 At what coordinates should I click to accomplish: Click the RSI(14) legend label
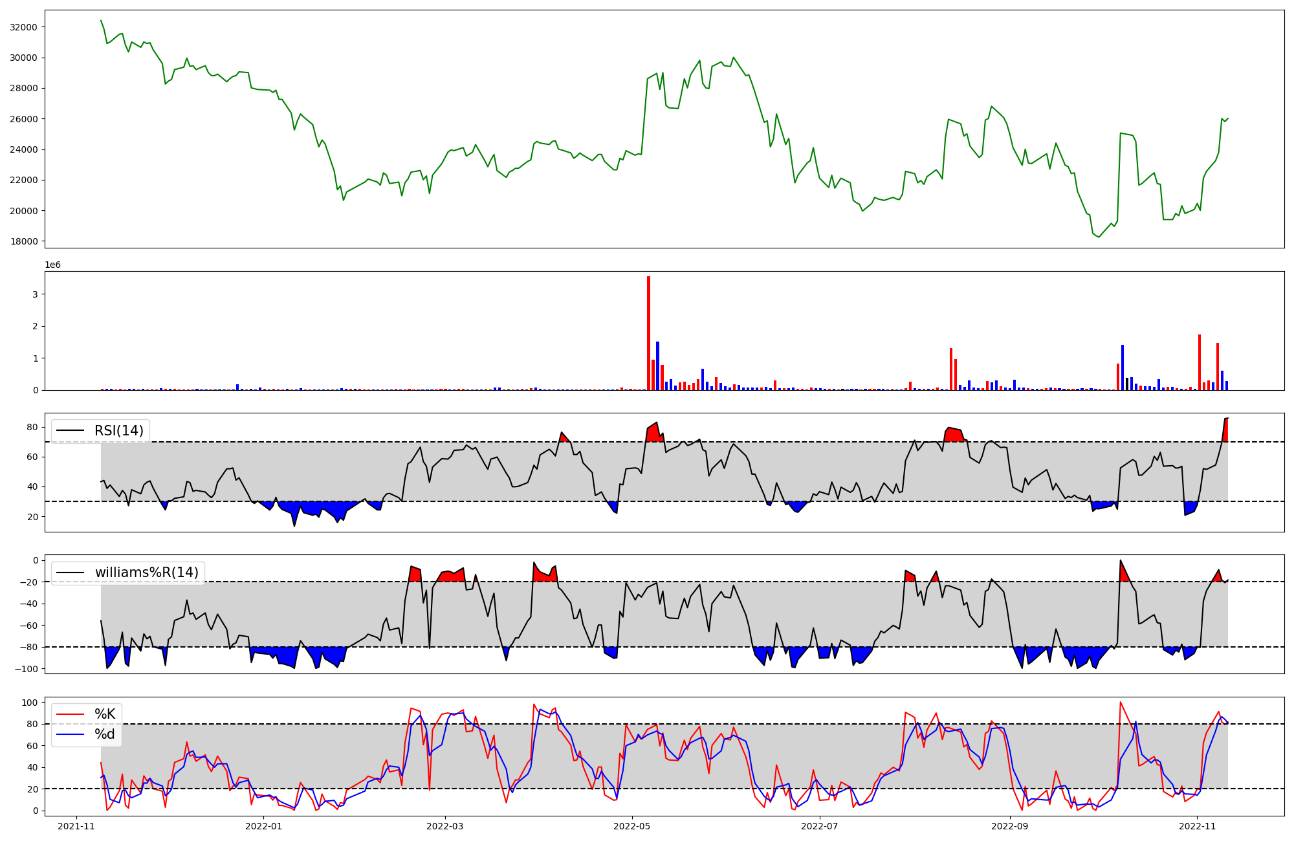[119, 431]
